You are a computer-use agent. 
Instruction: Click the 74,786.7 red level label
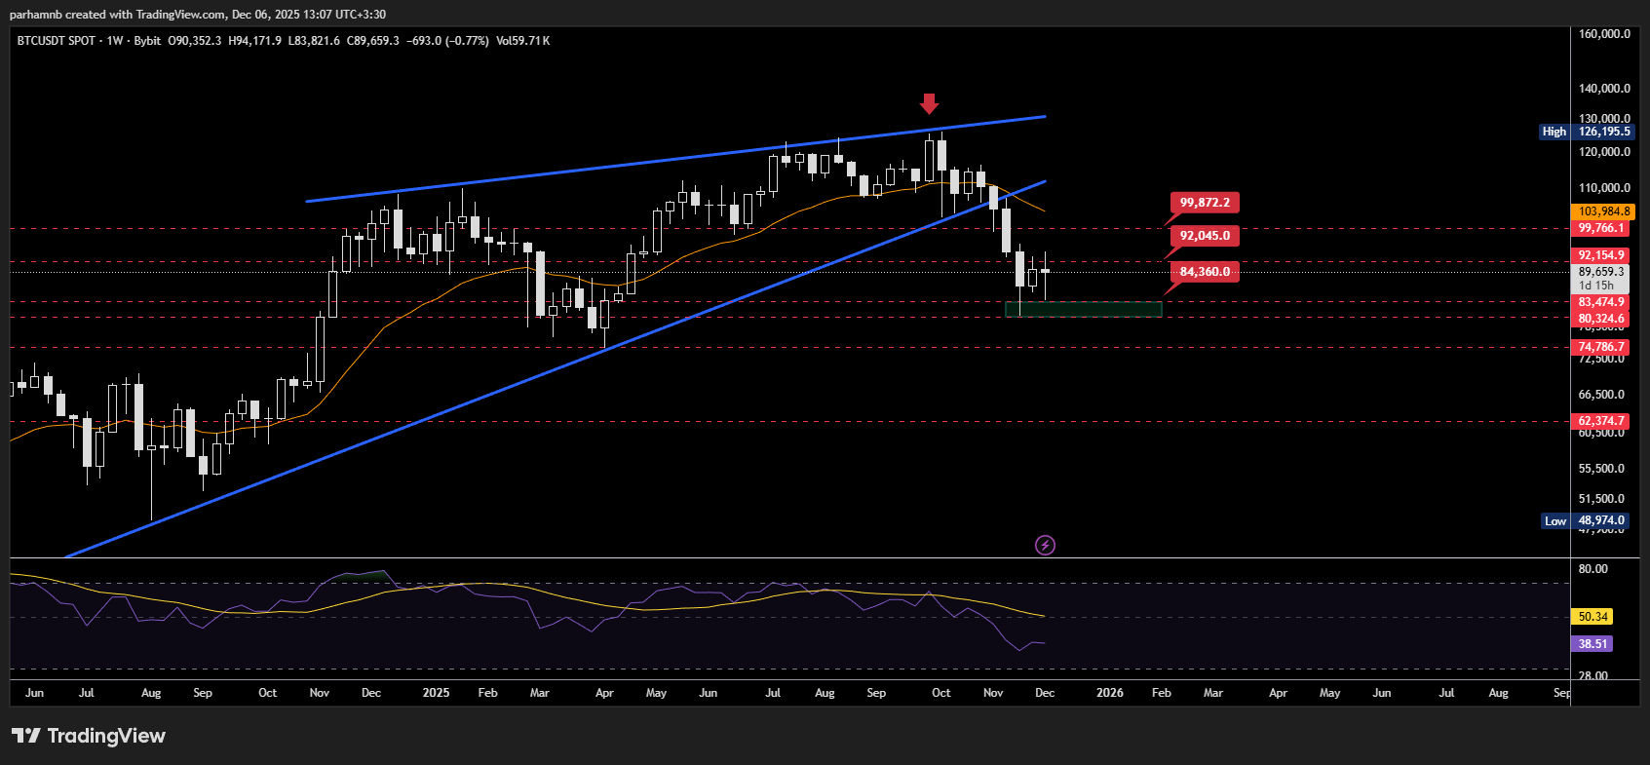pos(1601,347)
